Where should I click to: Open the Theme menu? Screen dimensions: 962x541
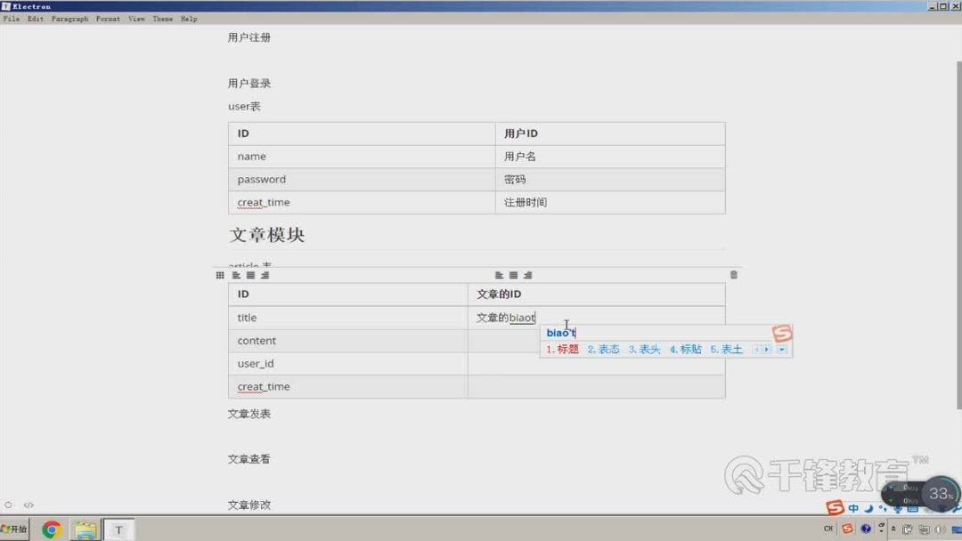pyautogui.click(x=162, y=18)
